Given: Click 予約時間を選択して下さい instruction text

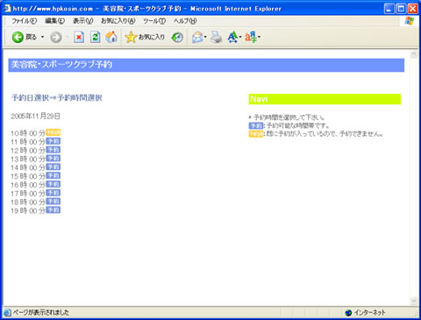Looking at the screenshot, I should point(289,117).
